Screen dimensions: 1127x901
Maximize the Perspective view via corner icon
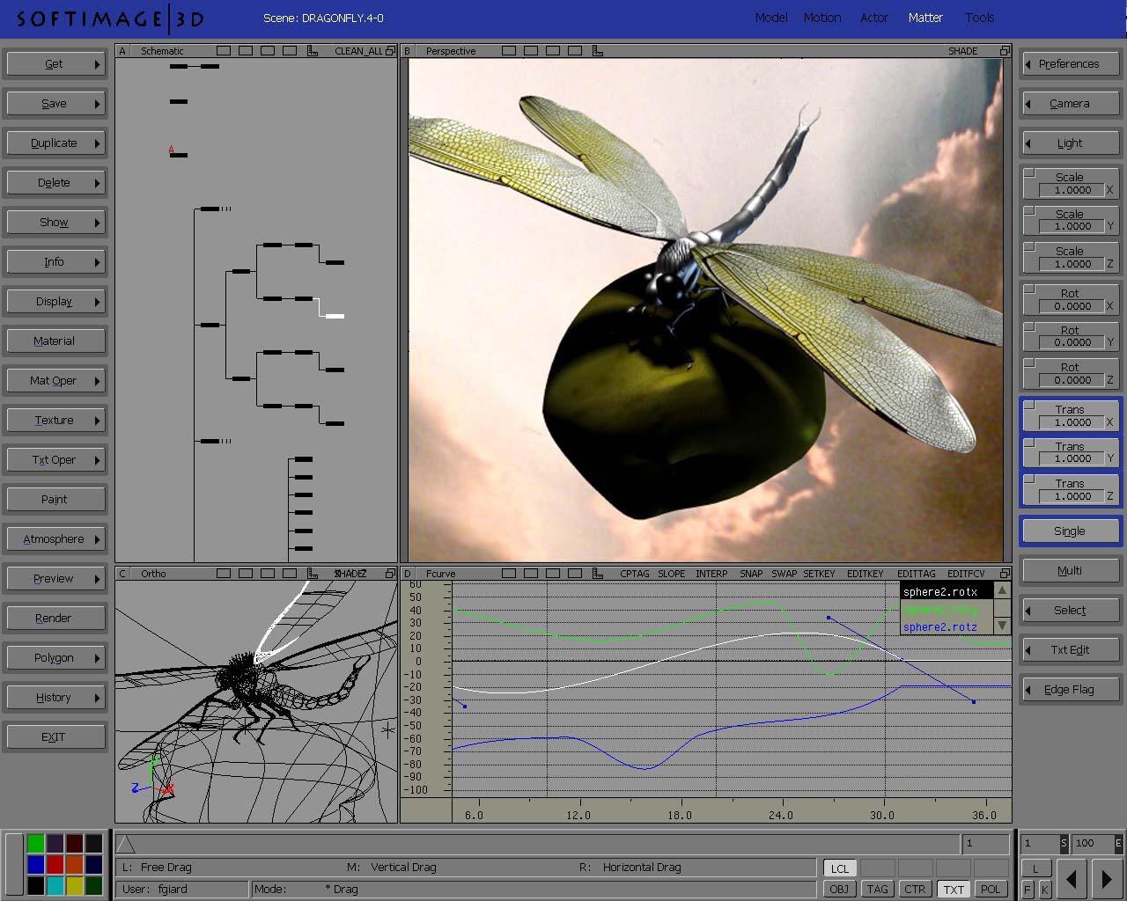coord(1004,51)
